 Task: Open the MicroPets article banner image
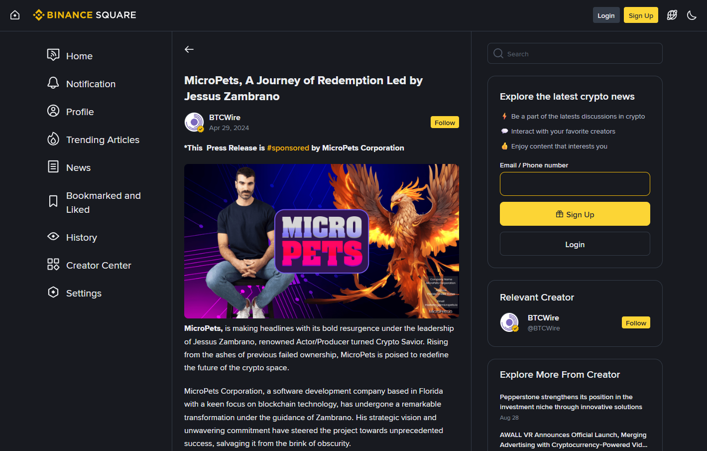coord(321,241)
